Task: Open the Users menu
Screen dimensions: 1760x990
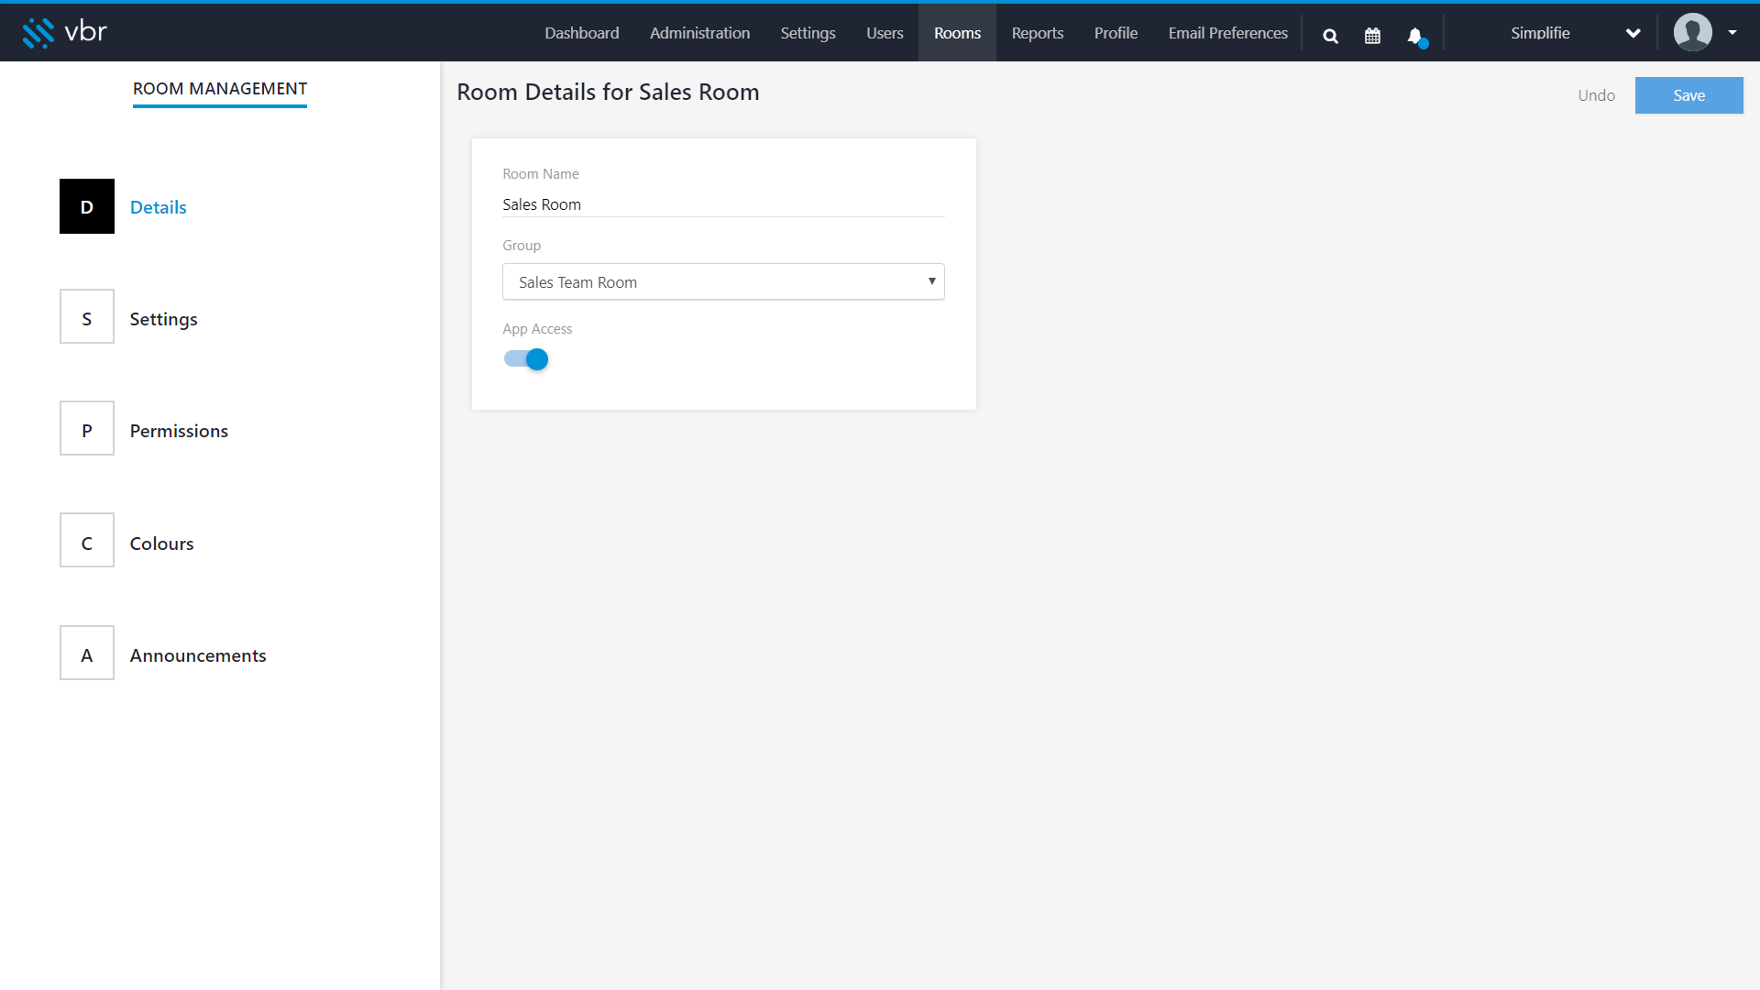Action: [885, 33]
